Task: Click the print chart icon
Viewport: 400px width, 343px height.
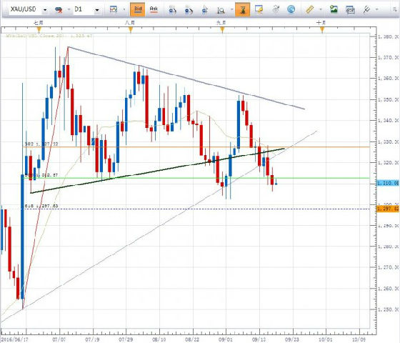Action: tap(350, 10)
